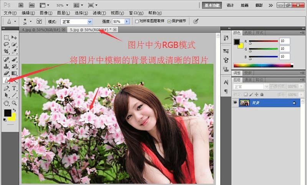This screenshot has width=307, height=185.
Task: Select the Brush tool
Action: coord(14,59)
